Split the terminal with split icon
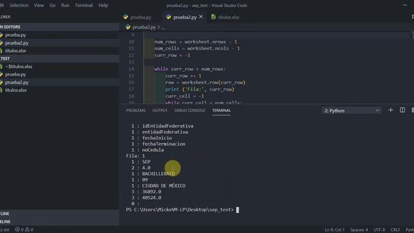 [402, 110]
